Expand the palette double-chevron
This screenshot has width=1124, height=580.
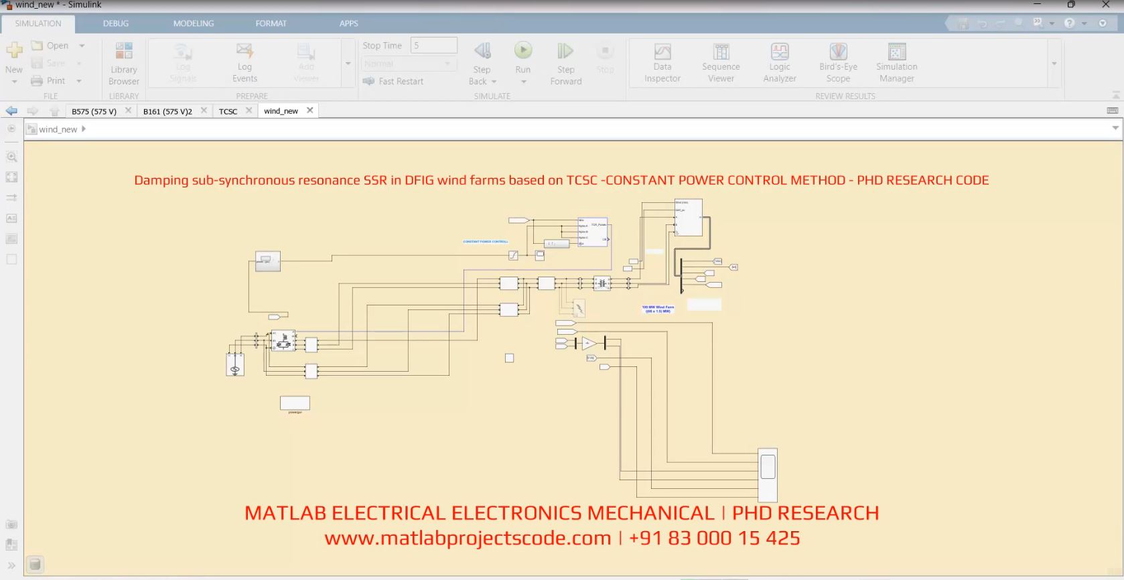[x=11, y=565]
